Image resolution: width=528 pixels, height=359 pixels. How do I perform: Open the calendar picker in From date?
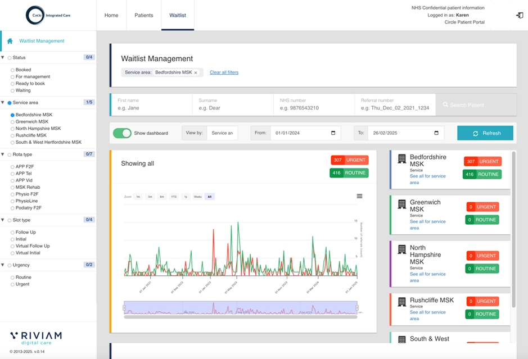tap(333, 133)
